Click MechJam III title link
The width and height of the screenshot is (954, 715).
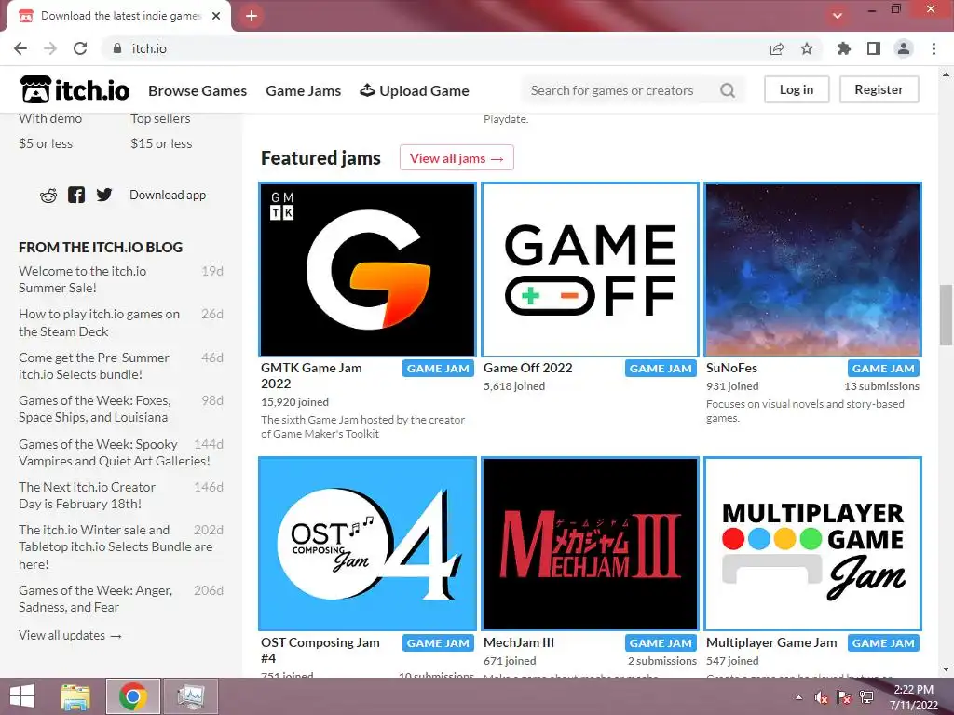coord(519,642)
